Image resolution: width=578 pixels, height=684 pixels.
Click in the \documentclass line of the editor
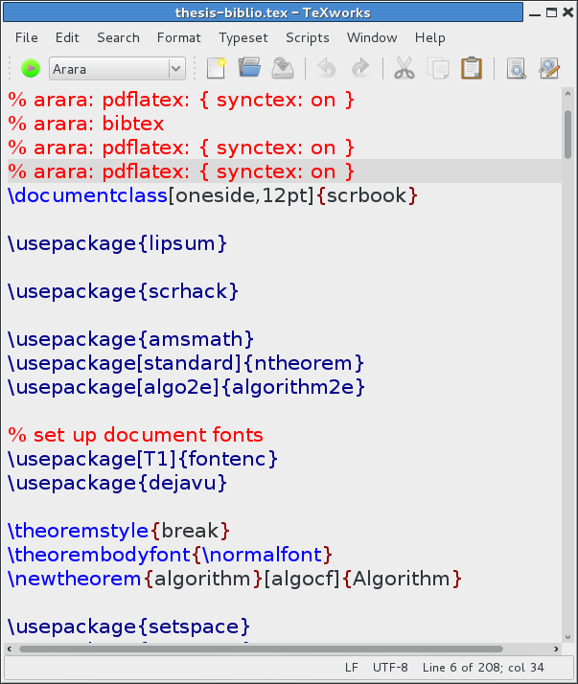point(213,196)
